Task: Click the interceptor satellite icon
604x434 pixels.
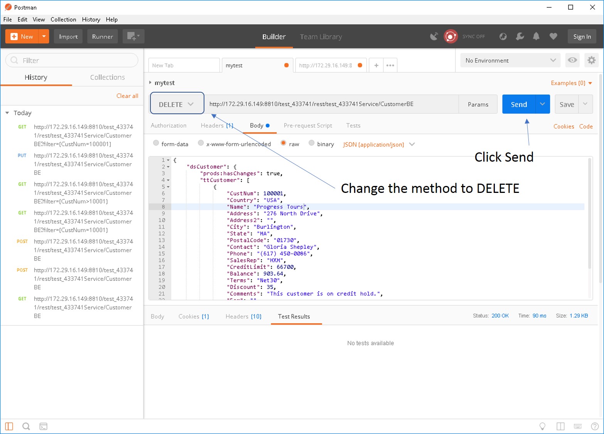Action: pos(434,36)
